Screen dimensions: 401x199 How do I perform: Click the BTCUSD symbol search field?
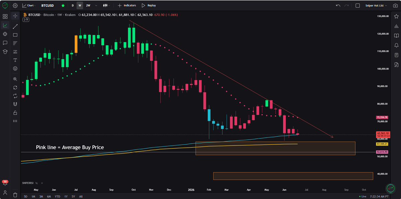48,5
